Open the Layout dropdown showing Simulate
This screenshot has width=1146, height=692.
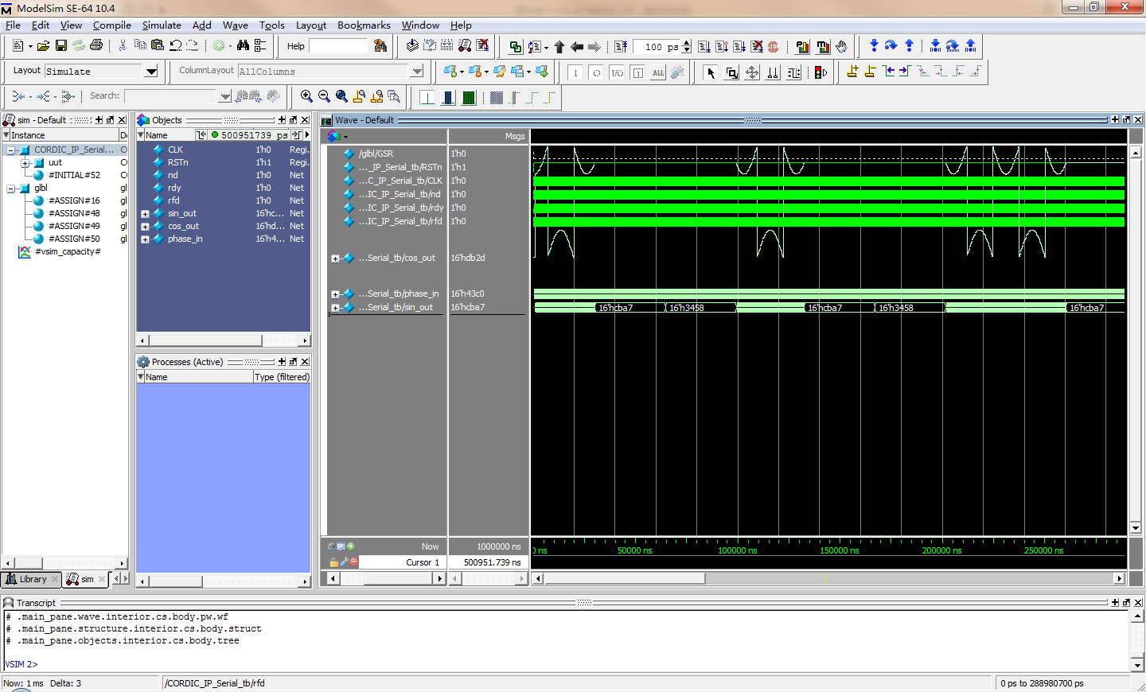point(150,72)
